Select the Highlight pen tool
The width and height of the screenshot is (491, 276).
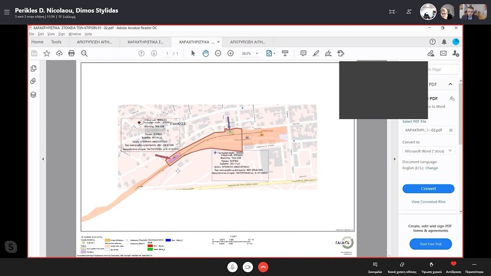click(316, 53)
